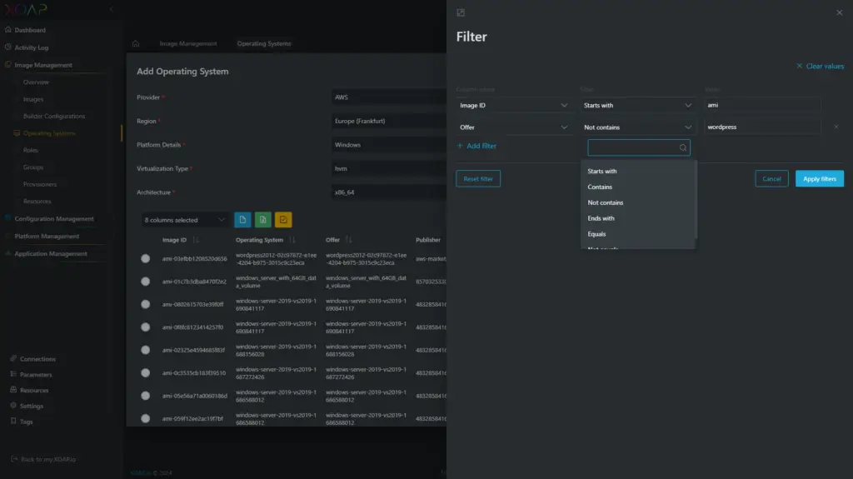Open Images sidebar entry
This screenshot has width=853, height=479.
click(33, 99)
